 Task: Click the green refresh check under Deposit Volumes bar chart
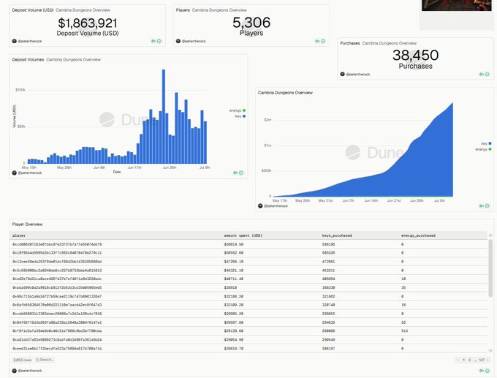click(241, 173)
